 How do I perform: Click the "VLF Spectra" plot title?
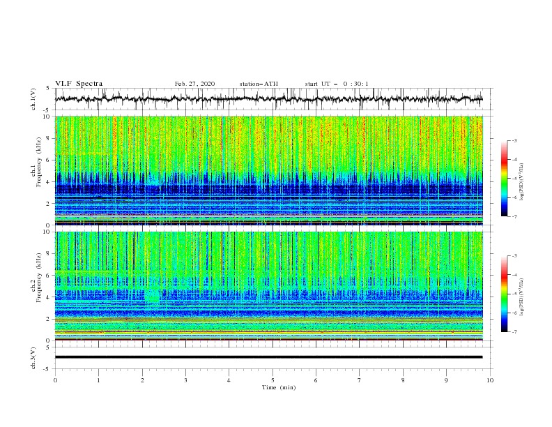79,84
